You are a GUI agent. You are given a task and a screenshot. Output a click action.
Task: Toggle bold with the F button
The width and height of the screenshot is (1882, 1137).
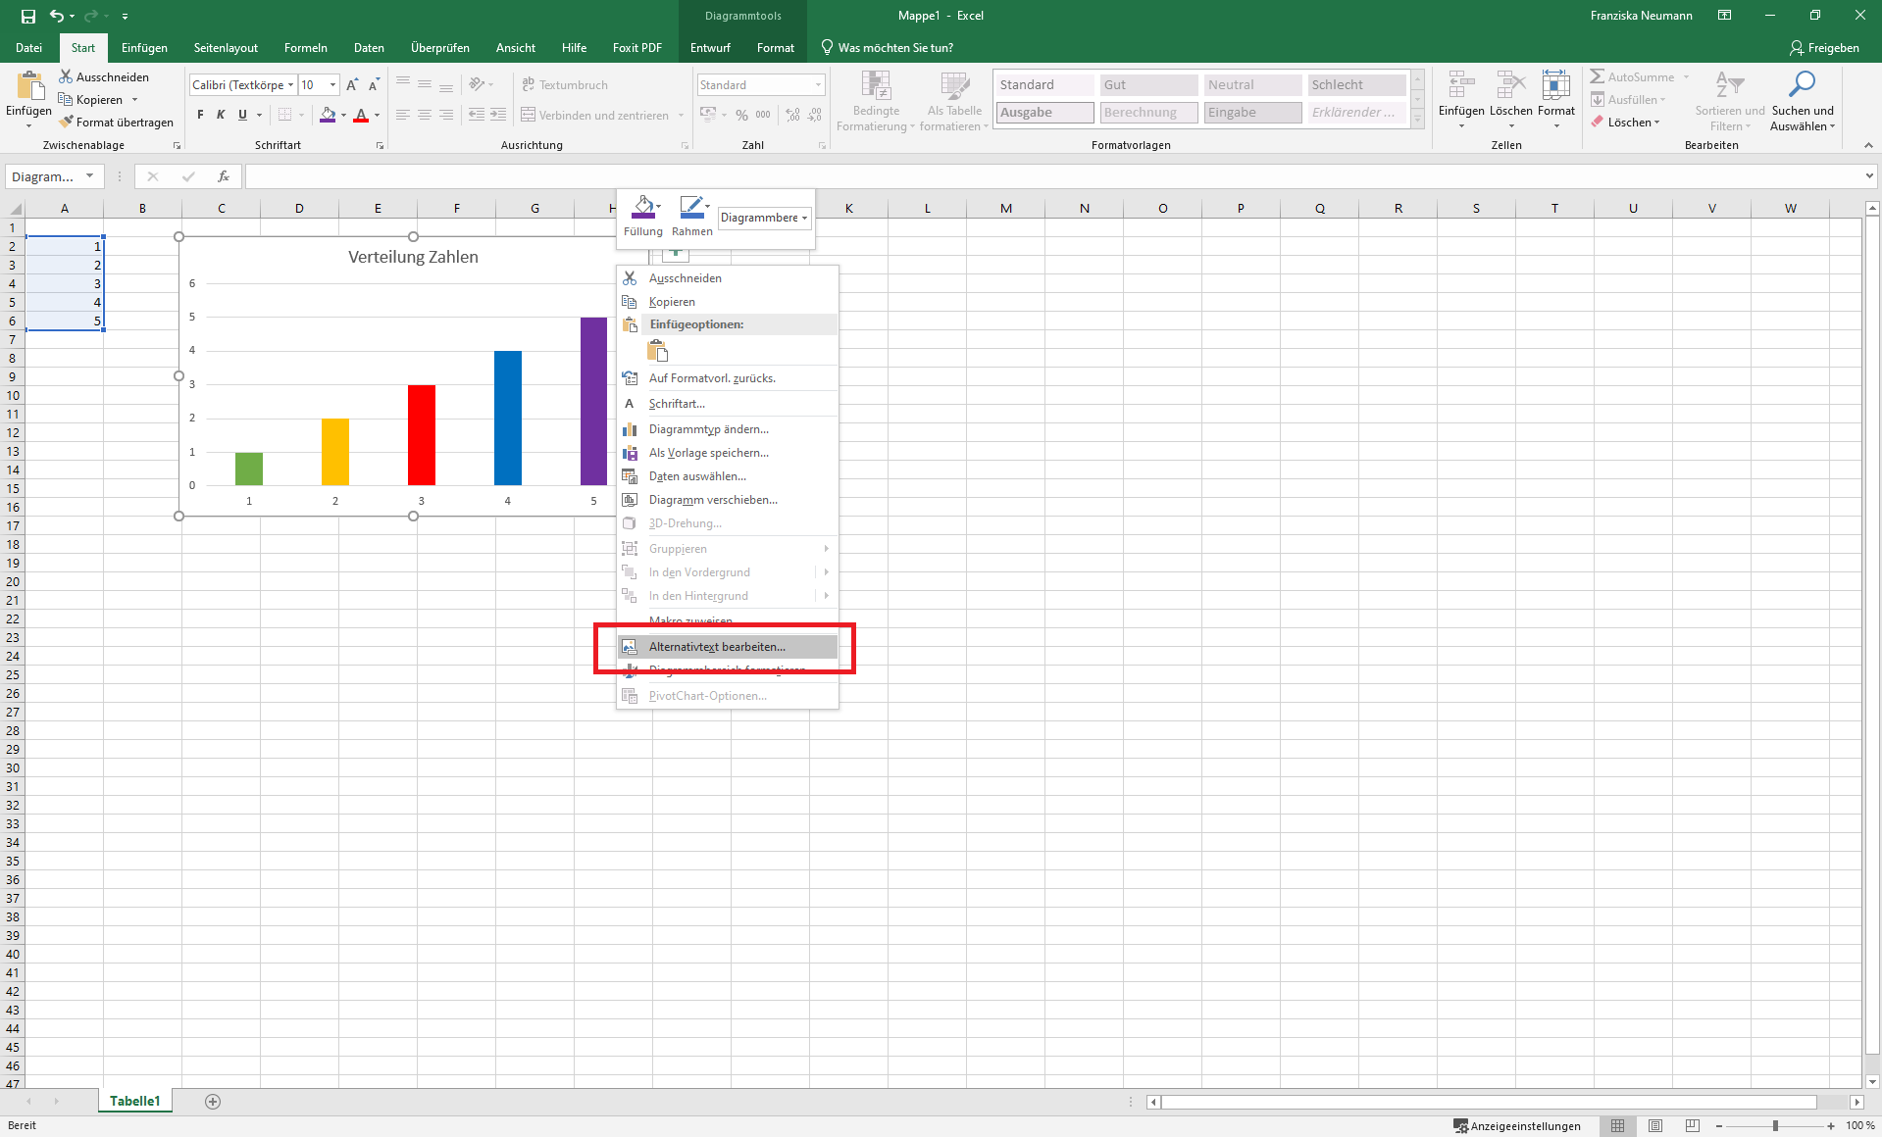point(199,115)
